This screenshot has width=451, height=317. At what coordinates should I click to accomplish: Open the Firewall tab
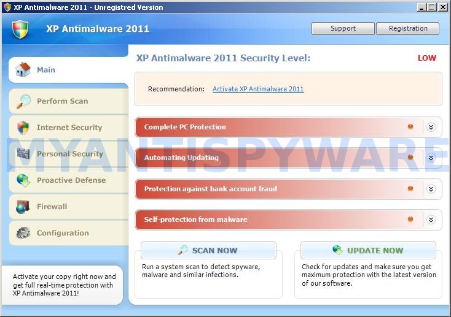pyautogui.click(x=68, y=207)
